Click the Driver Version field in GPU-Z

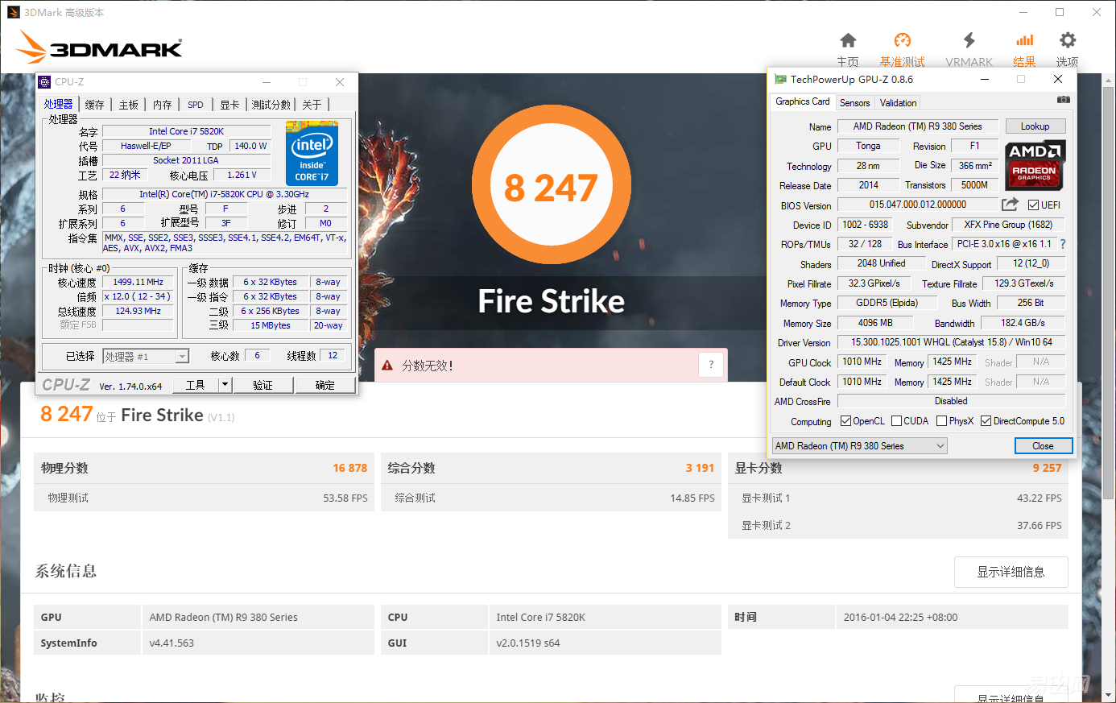[x=952, y=342]
